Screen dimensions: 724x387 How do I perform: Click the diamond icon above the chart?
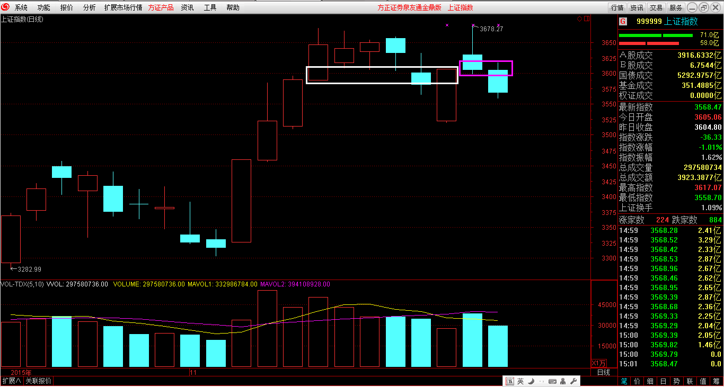click(580, 19)
